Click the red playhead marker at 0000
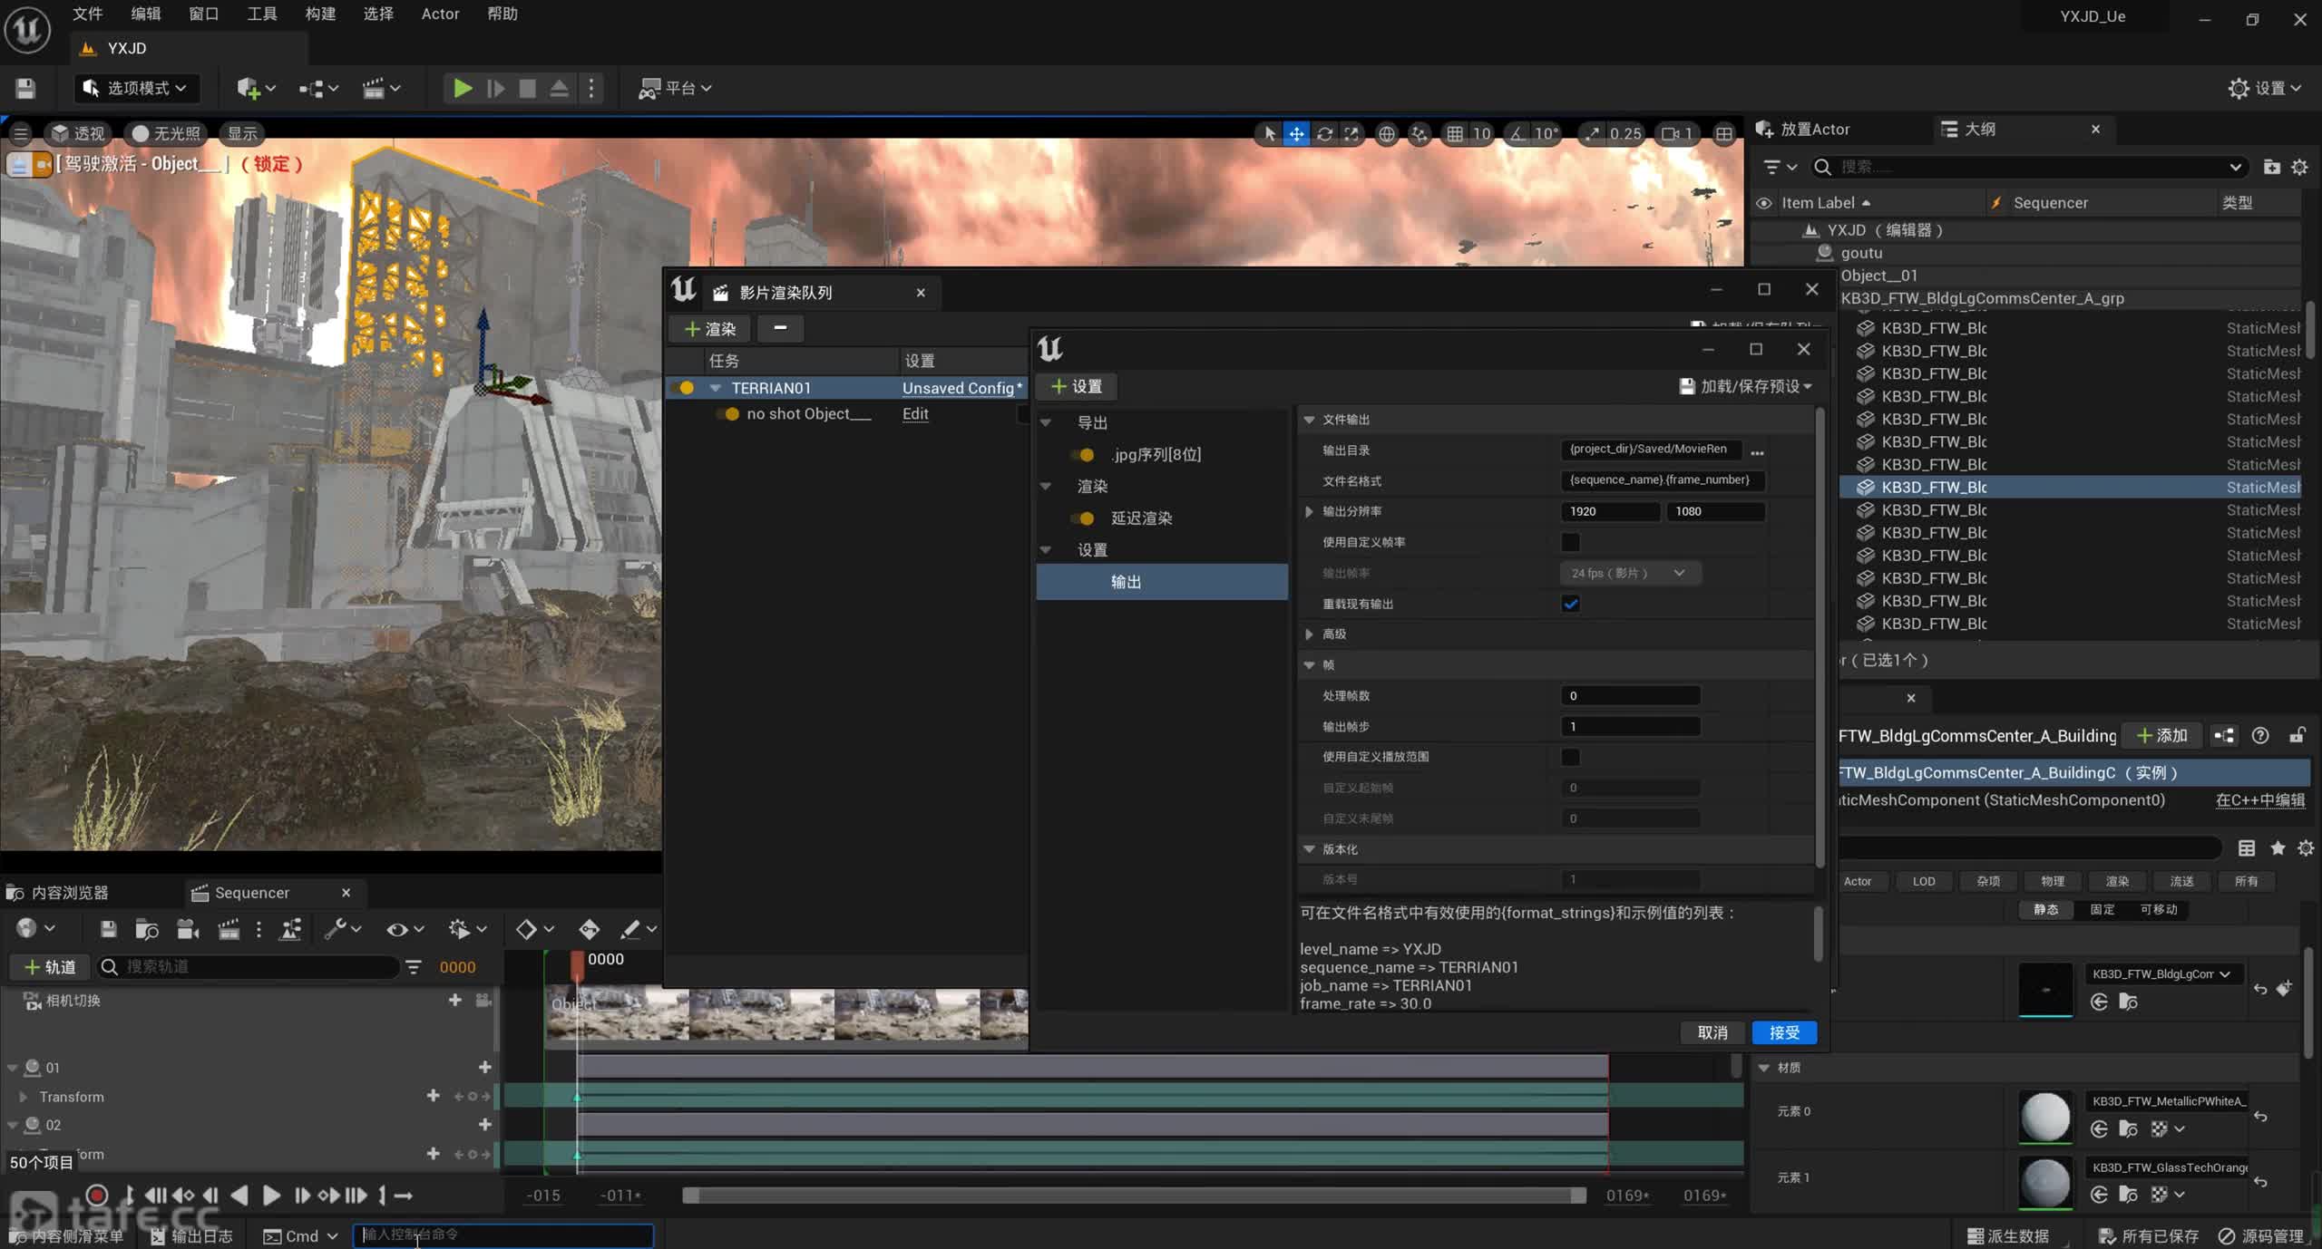 [577, 964]
